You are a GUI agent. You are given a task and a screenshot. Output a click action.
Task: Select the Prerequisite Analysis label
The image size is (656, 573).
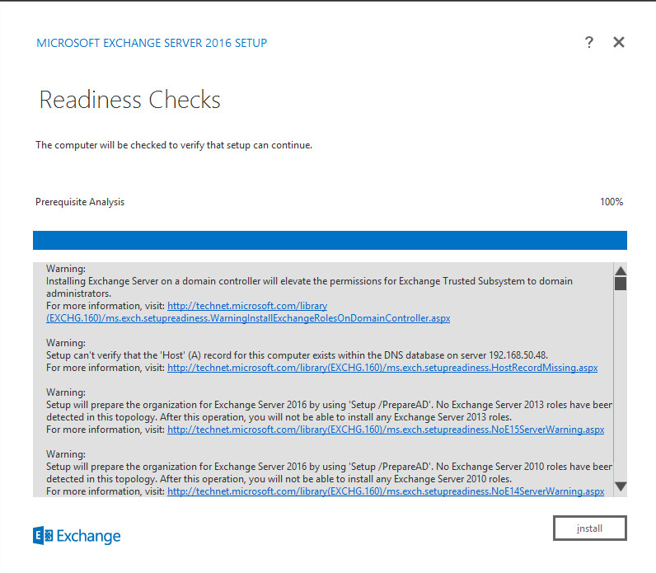point(80,202)
